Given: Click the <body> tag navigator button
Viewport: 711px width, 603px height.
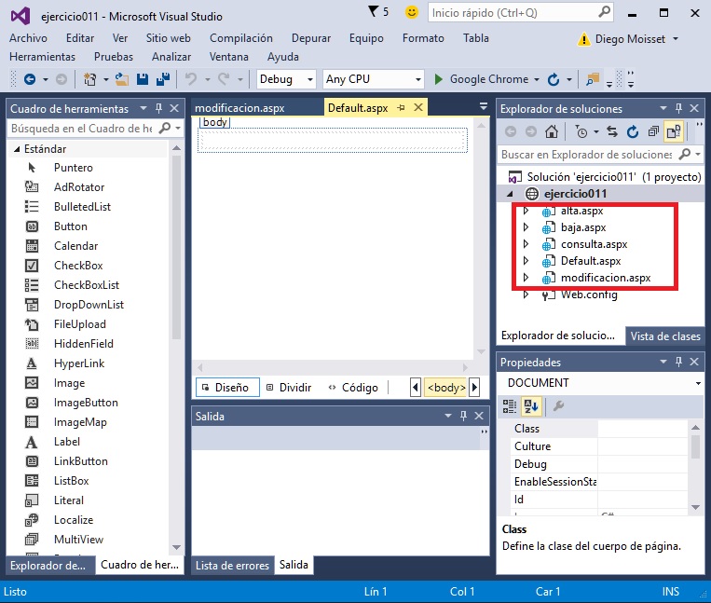Looking at the screenshot, I should [x=446, y=388].
